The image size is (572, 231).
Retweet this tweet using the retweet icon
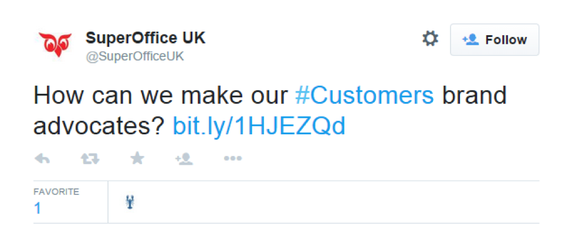[90, 159]
